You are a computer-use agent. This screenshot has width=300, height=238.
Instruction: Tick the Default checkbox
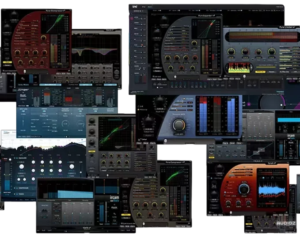click(x=141, y=140)
